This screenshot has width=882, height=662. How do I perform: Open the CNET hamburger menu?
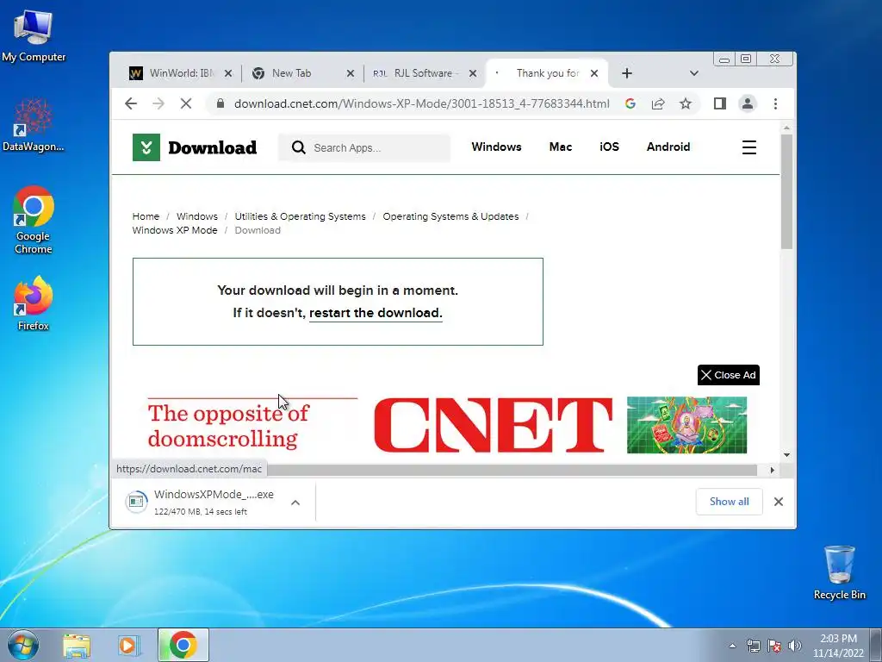click(748, 147)
